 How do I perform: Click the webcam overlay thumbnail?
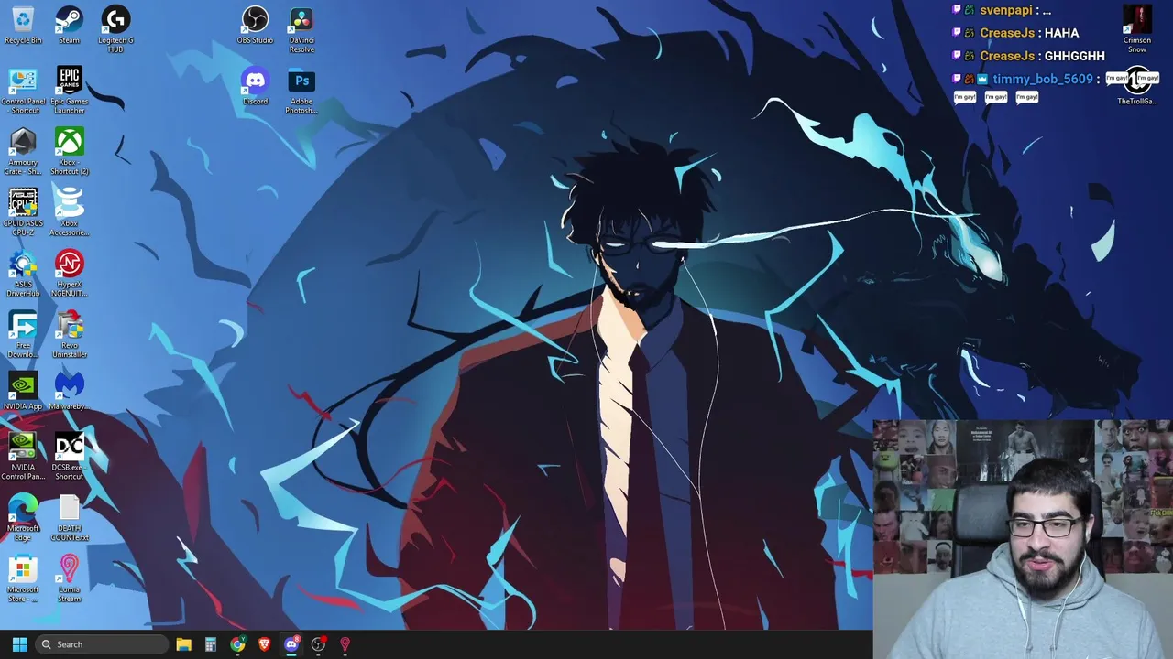[x=1023, y=539]
